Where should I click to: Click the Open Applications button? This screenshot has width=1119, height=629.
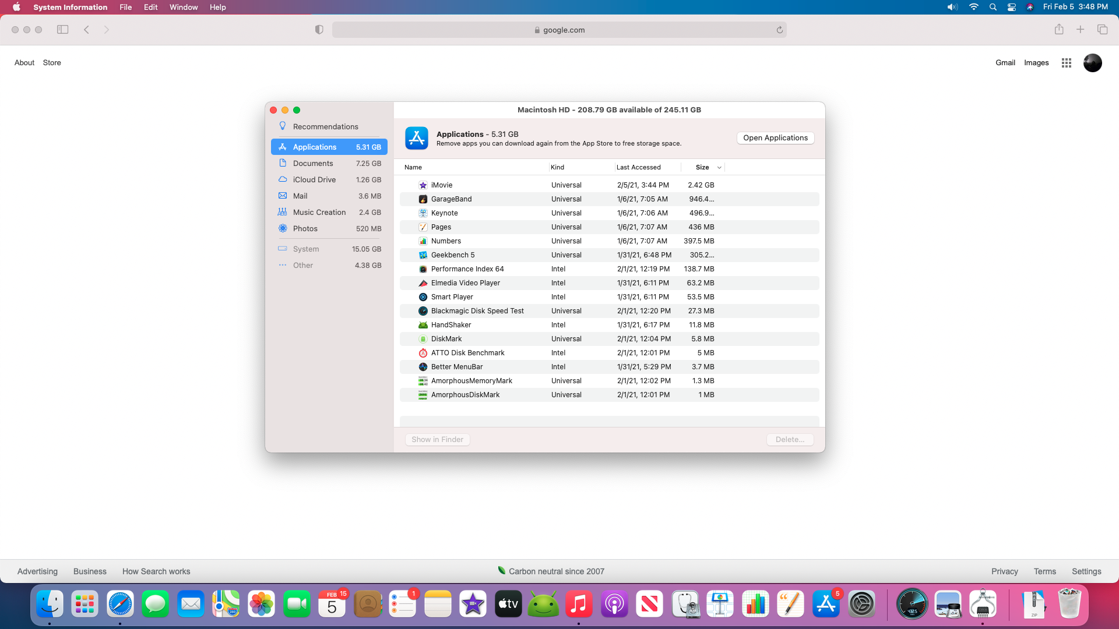coord(775,137)
